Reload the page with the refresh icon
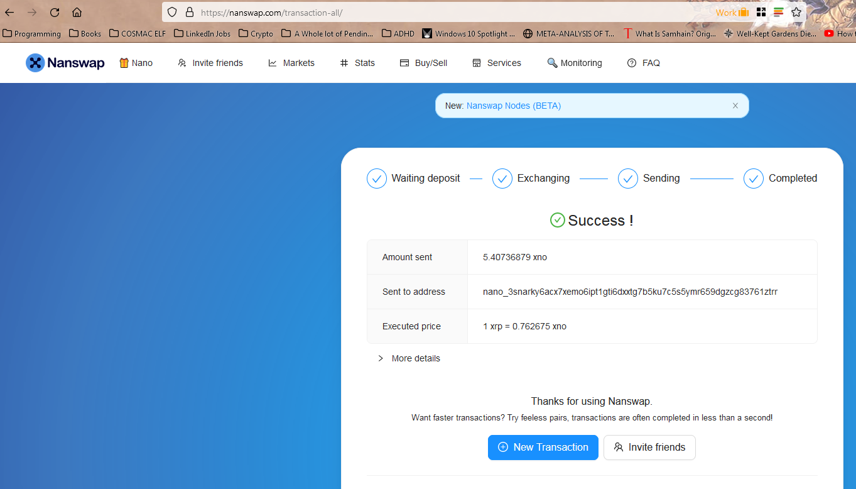The width and height of the screenshot is (856, 489). 55,13
